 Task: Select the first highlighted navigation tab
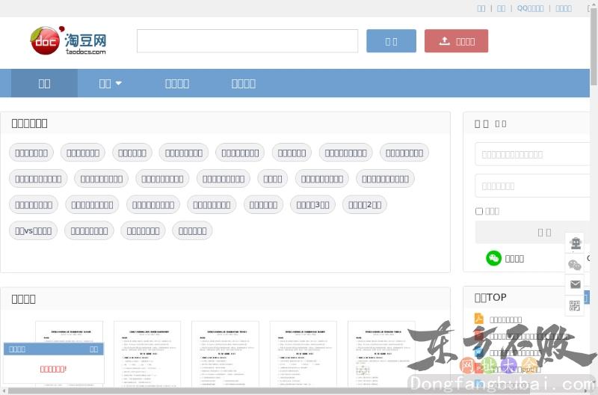[44, 83]
